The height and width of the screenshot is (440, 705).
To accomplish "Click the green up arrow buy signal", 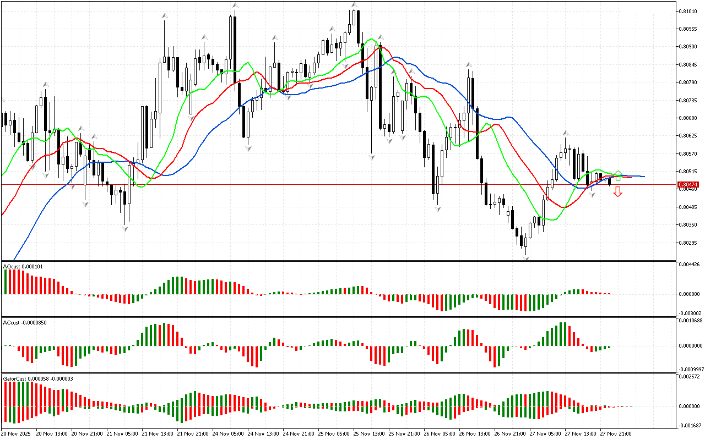I will pyautogui.click(x=618, y=175).
